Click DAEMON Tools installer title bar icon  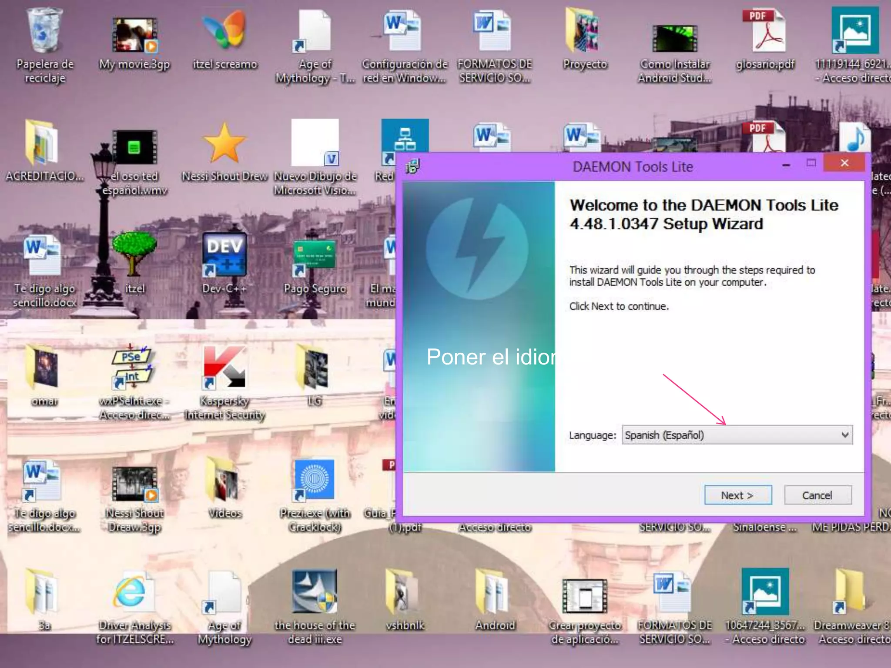pos(412,166)
